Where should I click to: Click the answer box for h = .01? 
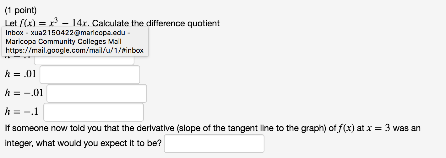(x=90, y=75)
